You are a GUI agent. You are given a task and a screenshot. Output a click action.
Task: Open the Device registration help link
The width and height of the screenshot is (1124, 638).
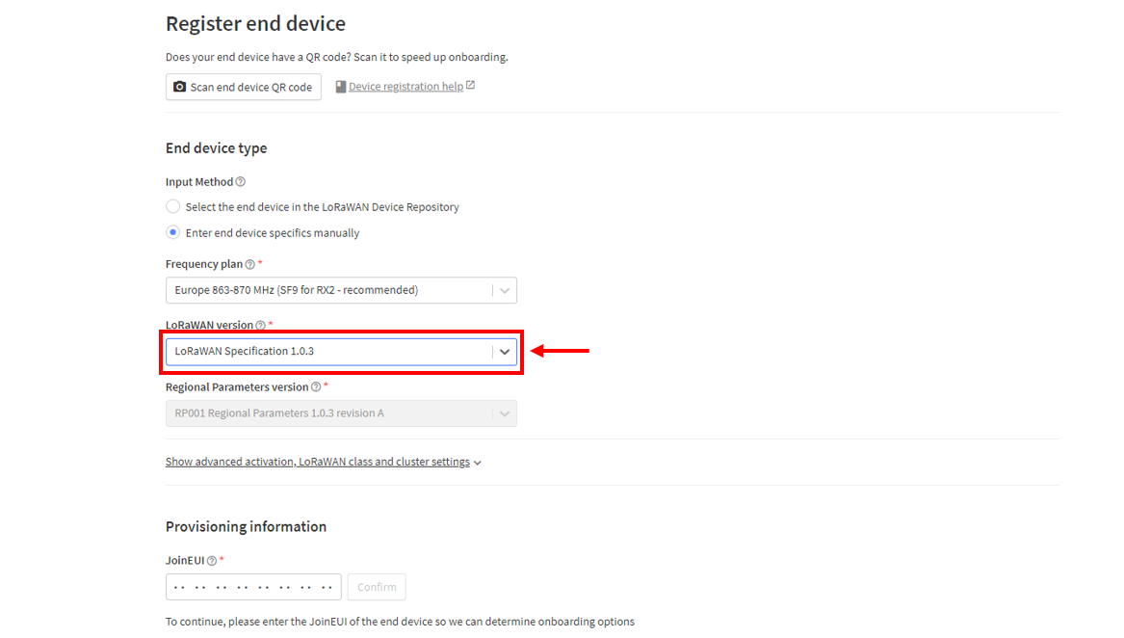405,87
